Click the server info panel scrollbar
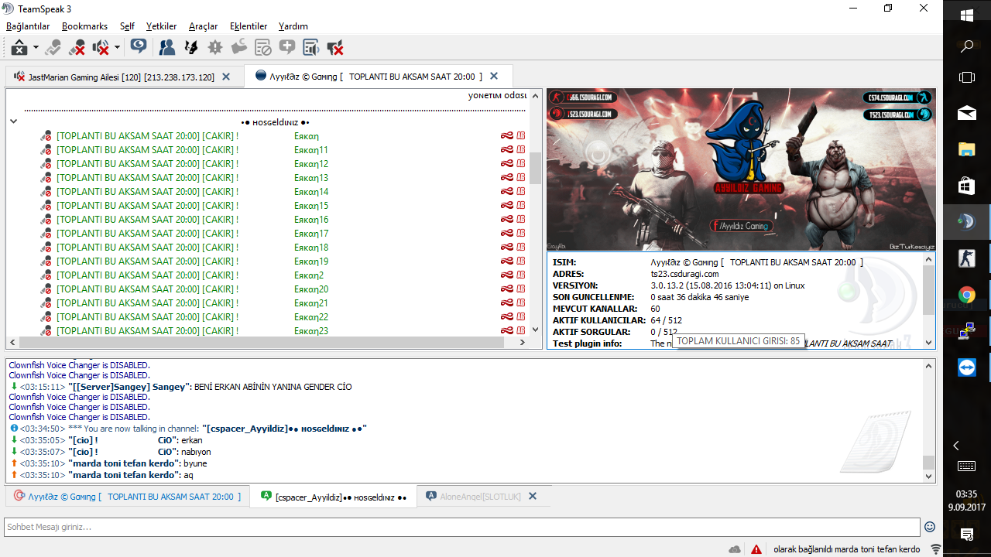Screen dimensions: 991x557 (928, 291)
